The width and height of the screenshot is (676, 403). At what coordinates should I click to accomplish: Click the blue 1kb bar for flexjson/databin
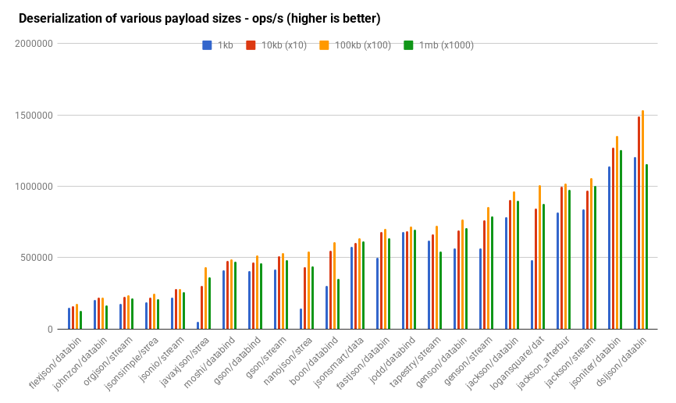(69, 319)
